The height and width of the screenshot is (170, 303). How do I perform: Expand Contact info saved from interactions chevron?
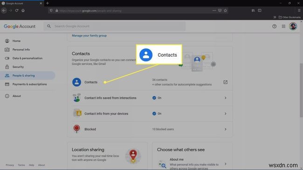click(x=225, y=98)
